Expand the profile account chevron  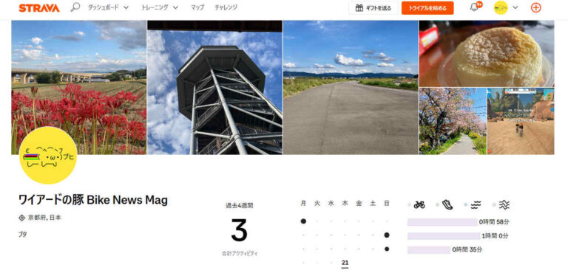(x=515, y=7)
